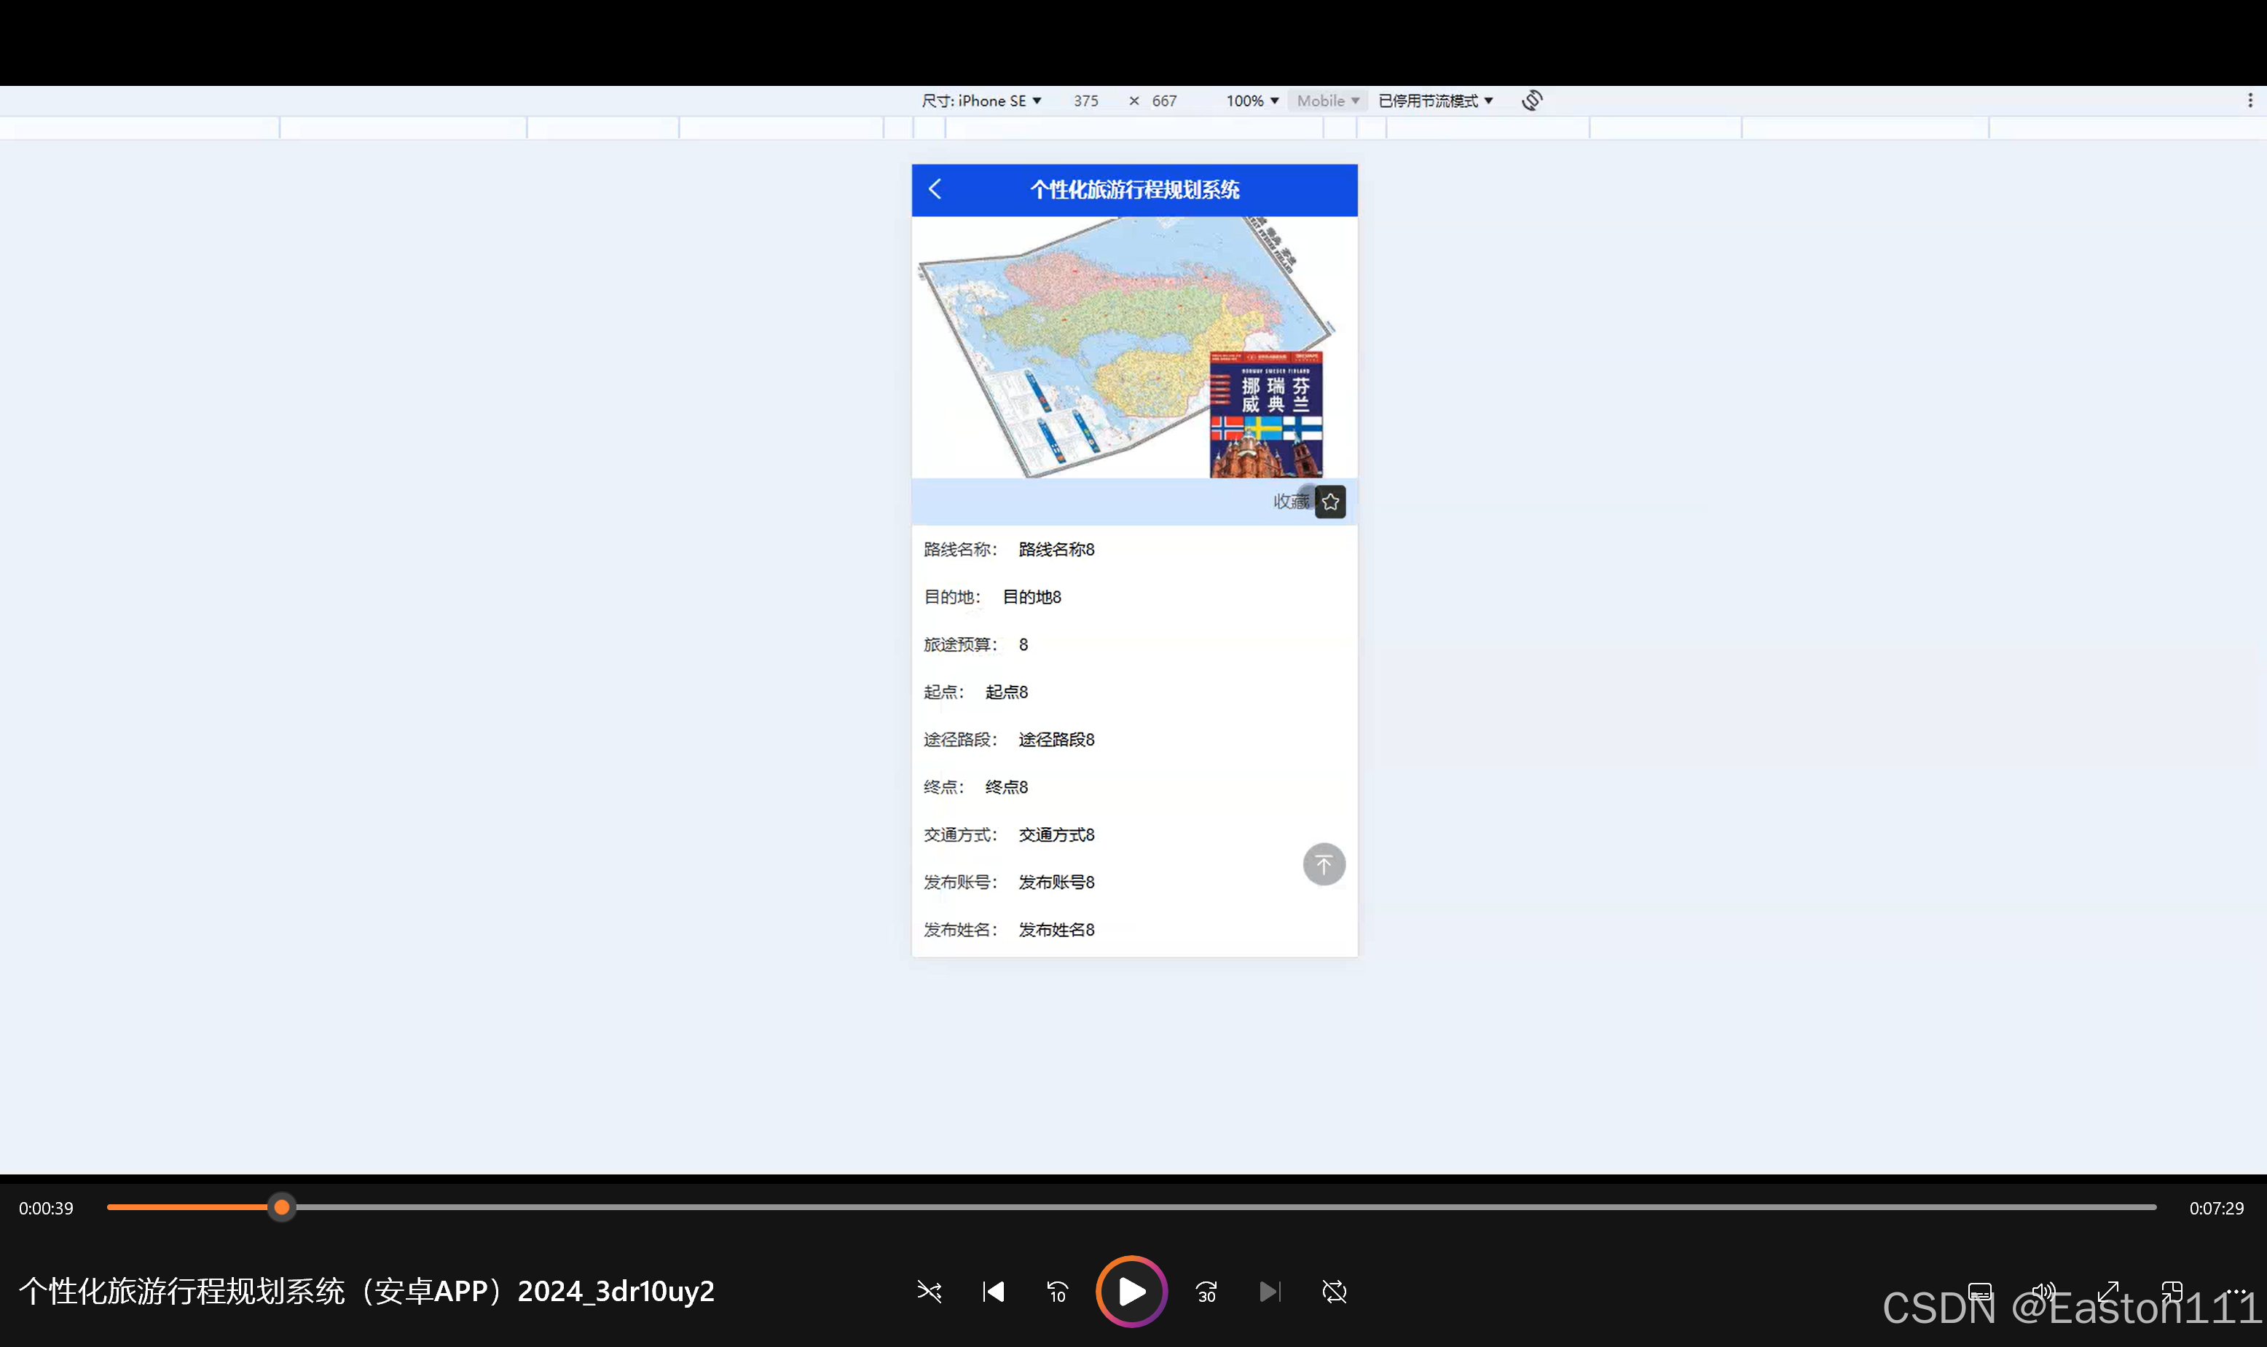Open the subtitles/captions icon

coord(1979,1292)
